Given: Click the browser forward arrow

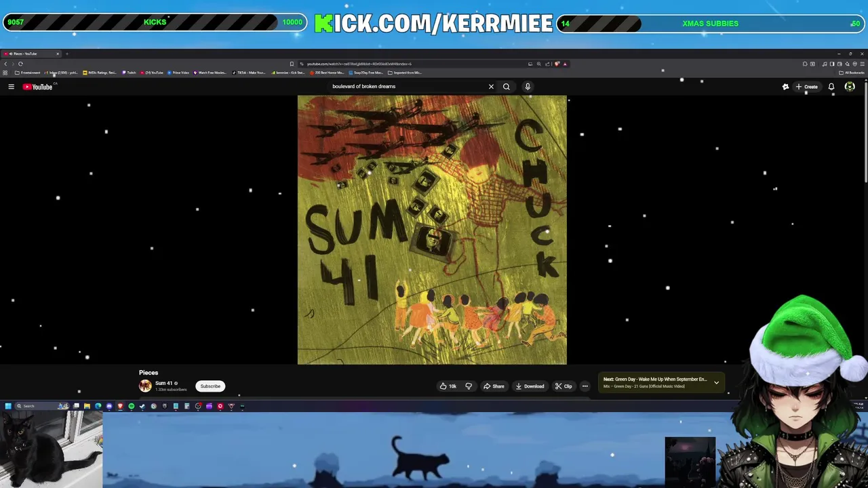Looking at the screenshot, I should pos(13,64).
